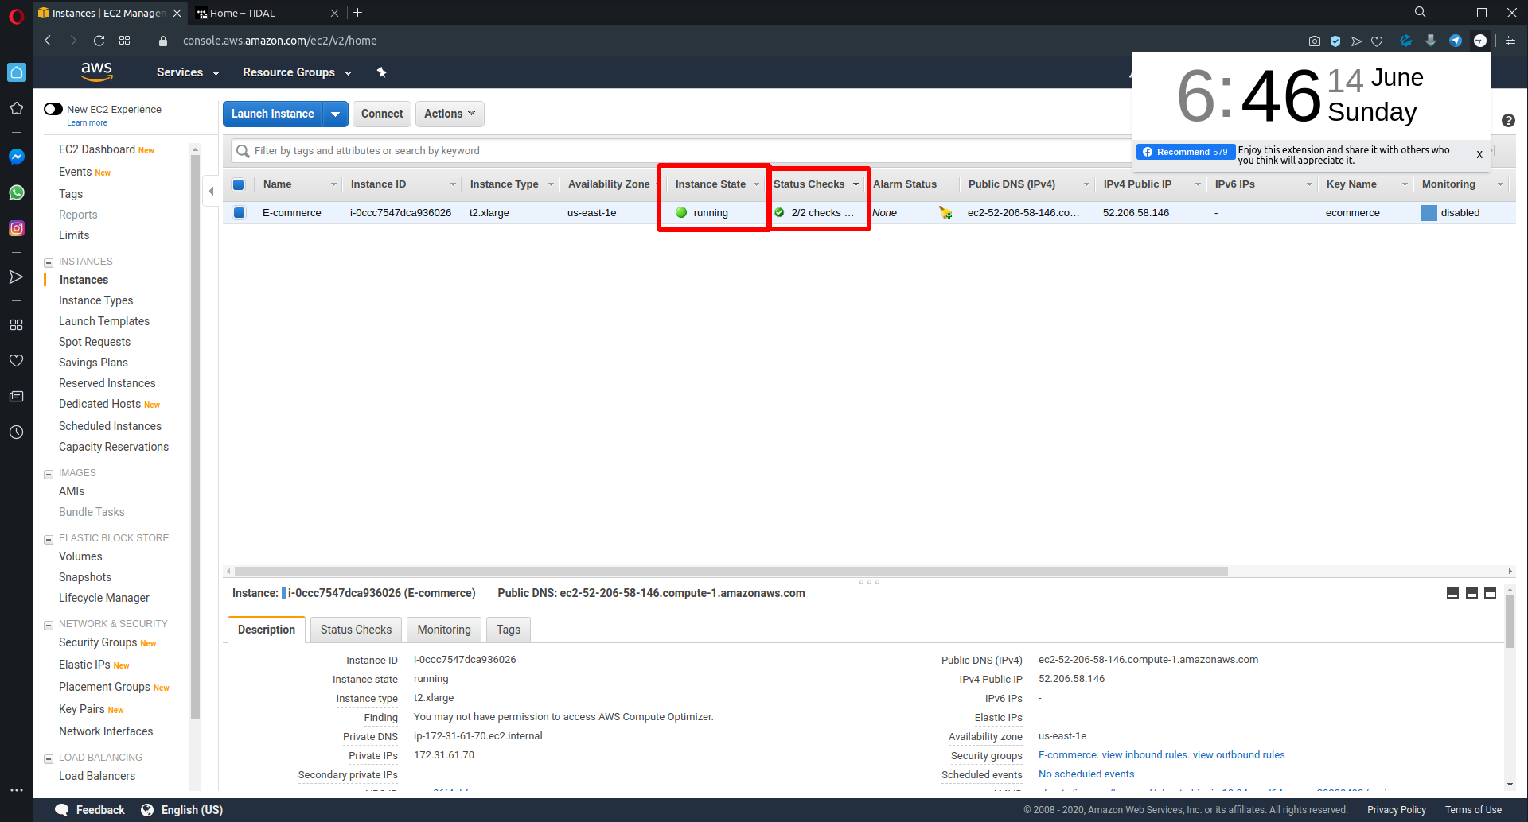Click the Learn more link

(x=87, y=123)
